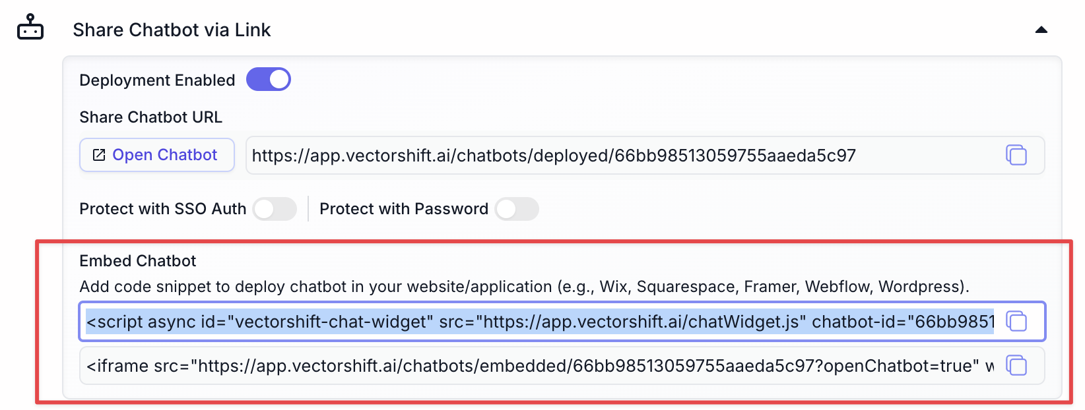Collapse the Share Chatbot via Link section
Screen dimensions: 1085x410
point(1041,30)
